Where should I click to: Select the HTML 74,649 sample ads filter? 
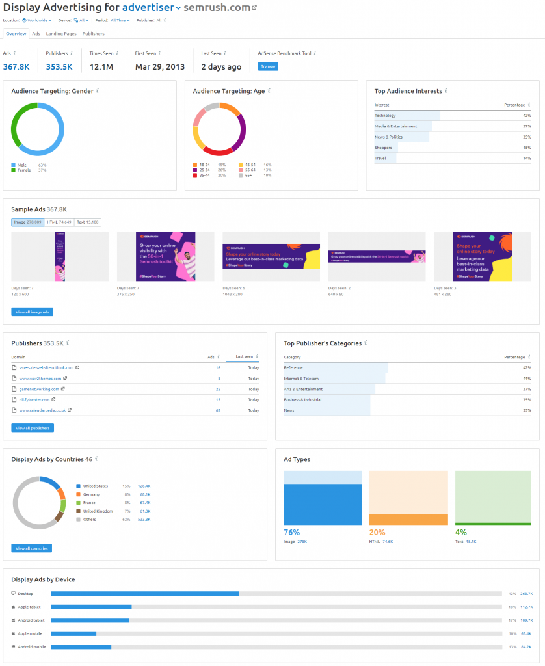pos(59,222)
